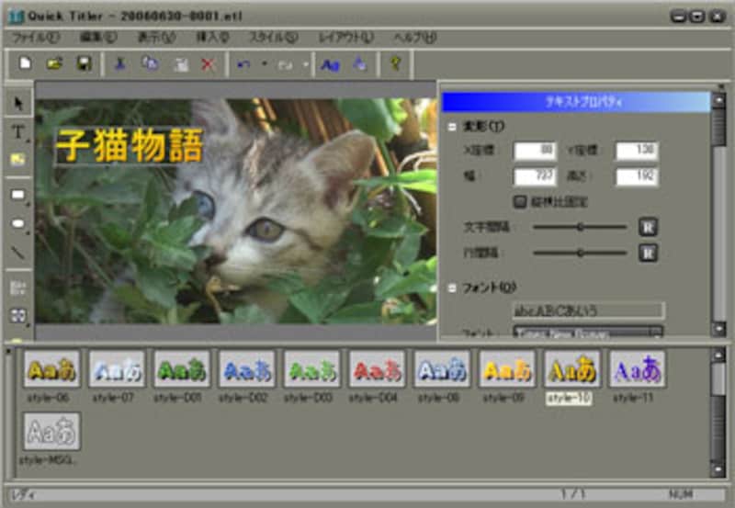The width and height of the screenshot is (735, 508).
Task: Click the Undo arrow icon
Action: tap(243, 63)
